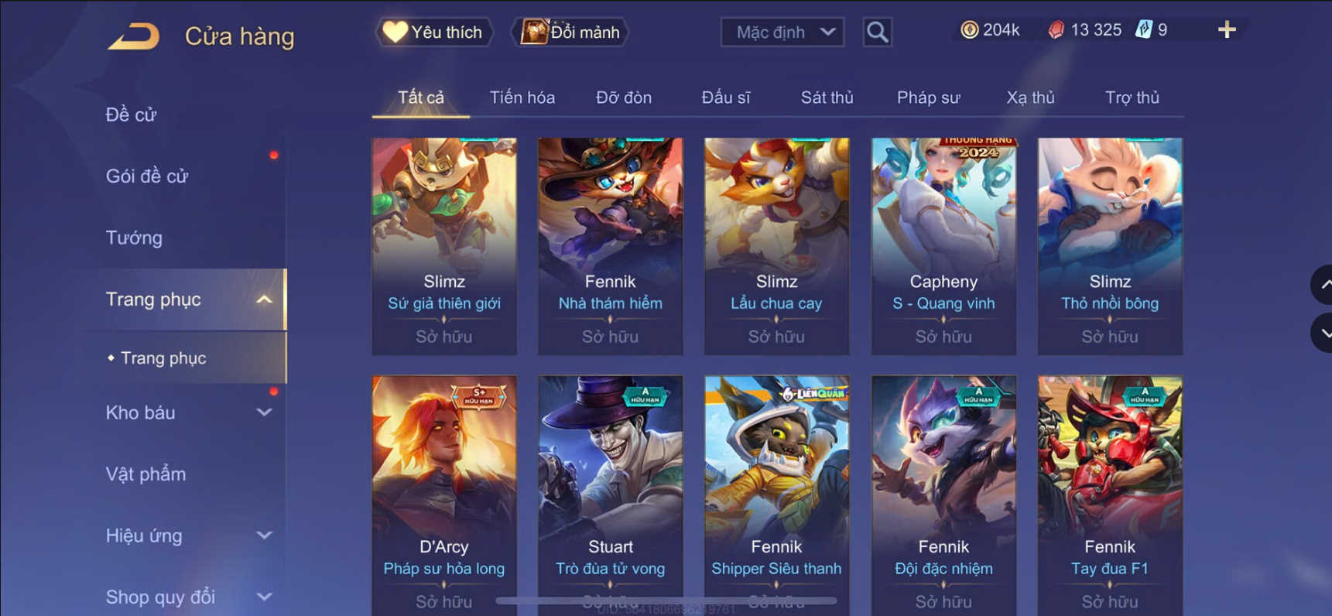
Task: Click the scroll up arrow at right edge
Action: [1322, 284]
